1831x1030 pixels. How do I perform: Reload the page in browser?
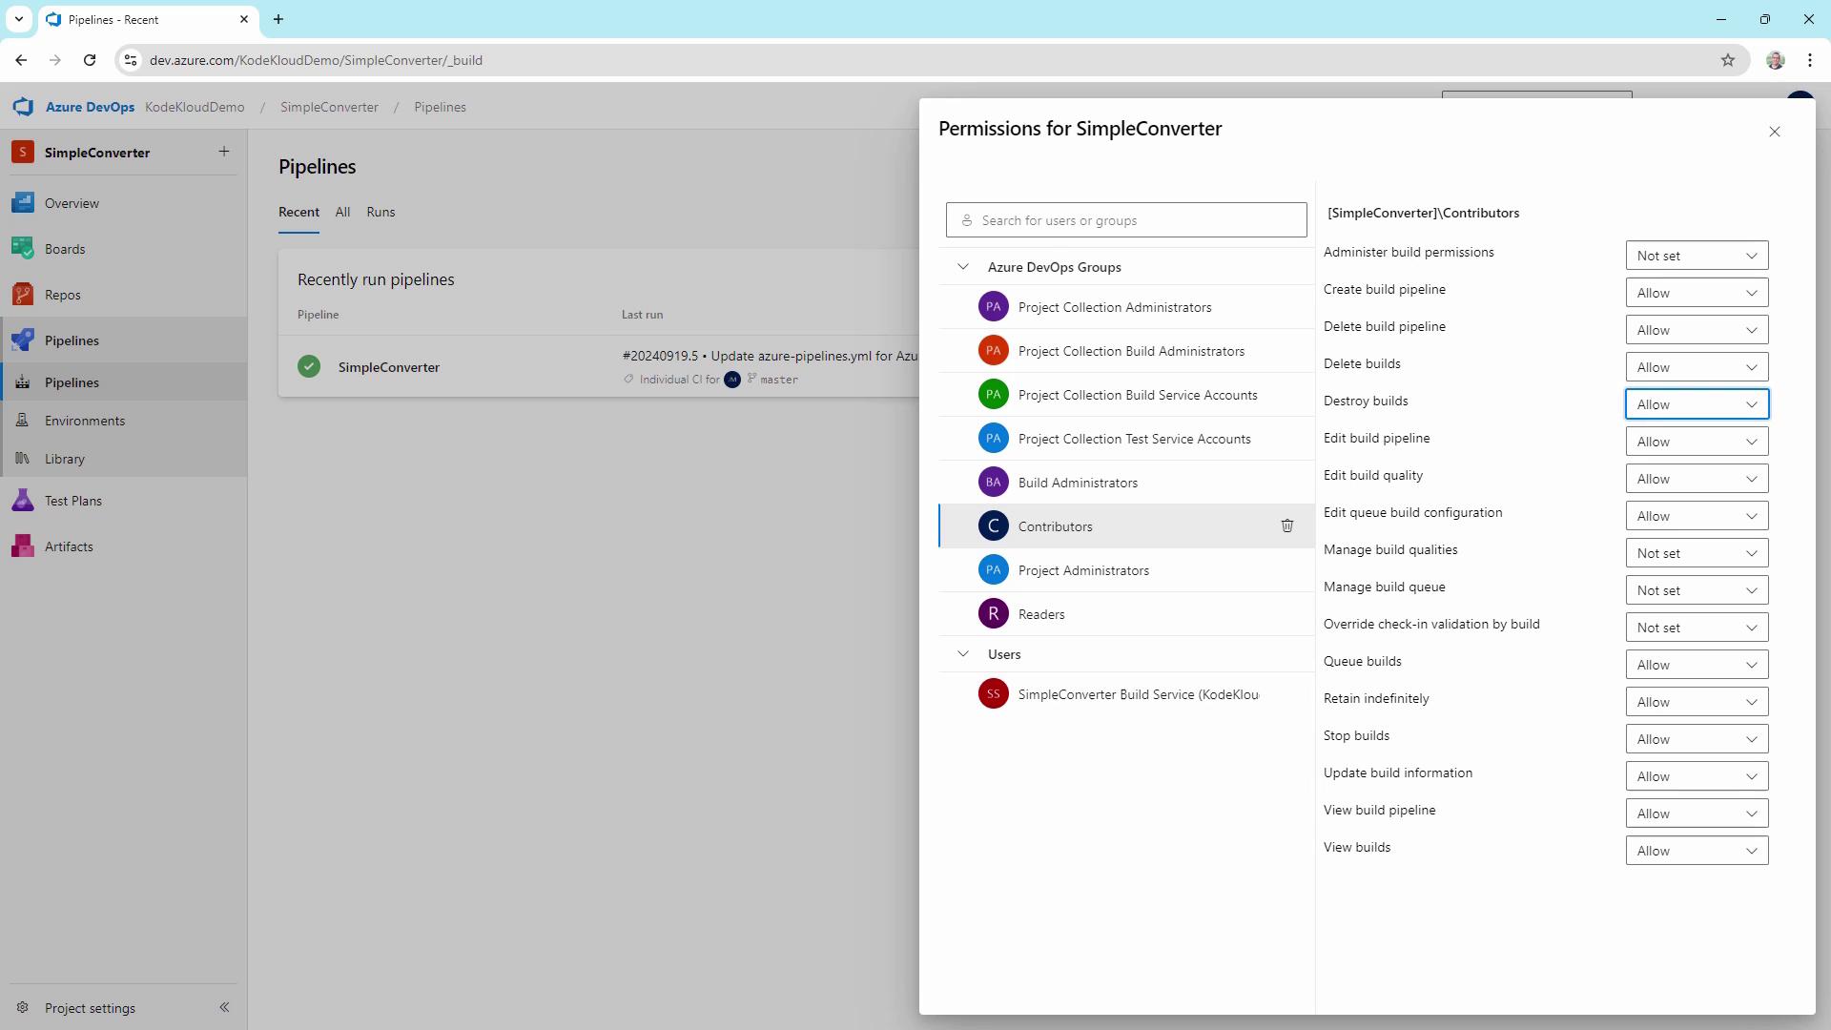tap(90, 60)
